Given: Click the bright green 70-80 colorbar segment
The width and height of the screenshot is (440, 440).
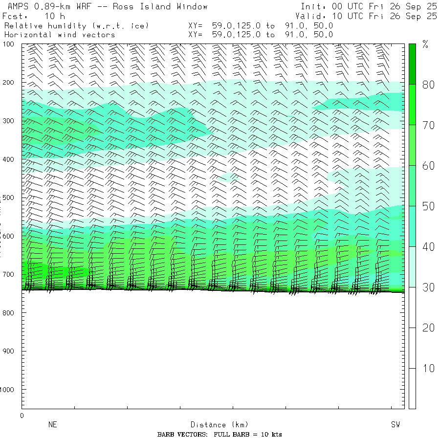Looking at the screenshot, I should tap(412, 105).
